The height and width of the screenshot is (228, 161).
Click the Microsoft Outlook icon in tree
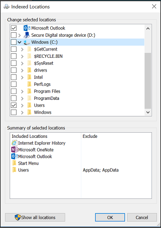click(27, 28)
